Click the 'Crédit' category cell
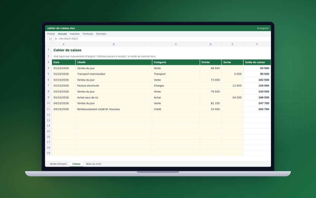The width and height of the screenshot is (316, 198). pyautogui.click(x=176, y=109)
